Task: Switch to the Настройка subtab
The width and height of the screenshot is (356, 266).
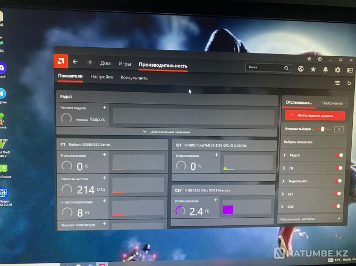Action: 101,77
